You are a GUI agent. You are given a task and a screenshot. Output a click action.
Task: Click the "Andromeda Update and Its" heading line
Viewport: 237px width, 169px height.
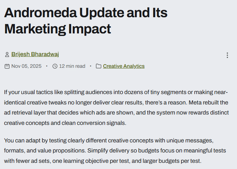tap(86, 13)
